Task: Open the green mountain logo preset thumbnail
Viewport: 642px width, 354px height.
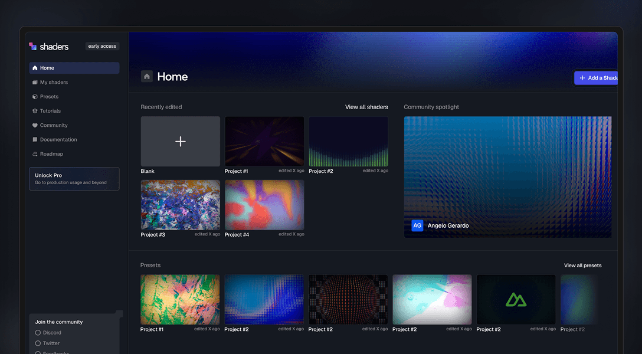Action: click(x=516, y=300)
